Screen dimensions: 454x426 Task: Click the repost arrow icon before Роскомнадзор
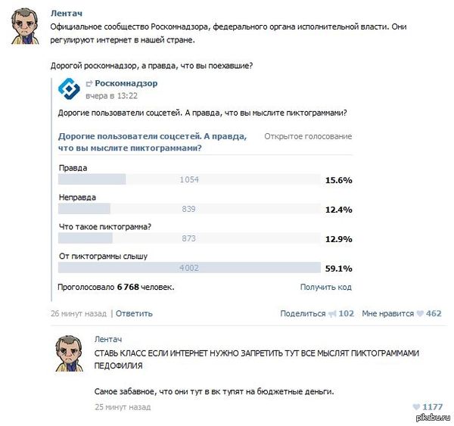89,83
